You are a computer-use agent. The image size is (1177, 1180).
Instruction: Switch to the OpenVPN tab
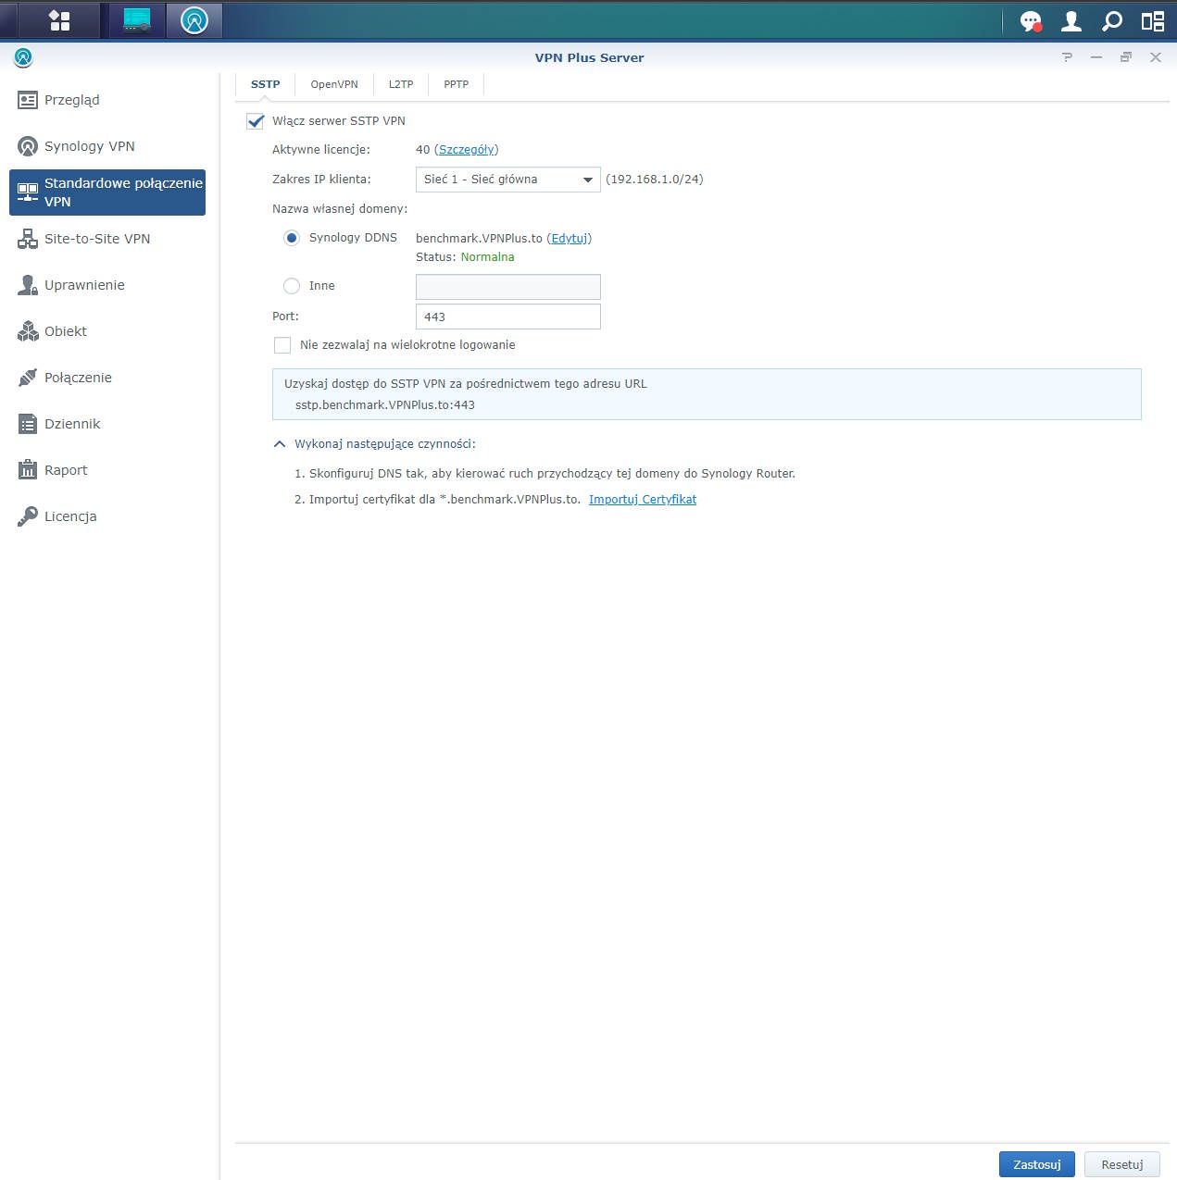coord(334,84)
